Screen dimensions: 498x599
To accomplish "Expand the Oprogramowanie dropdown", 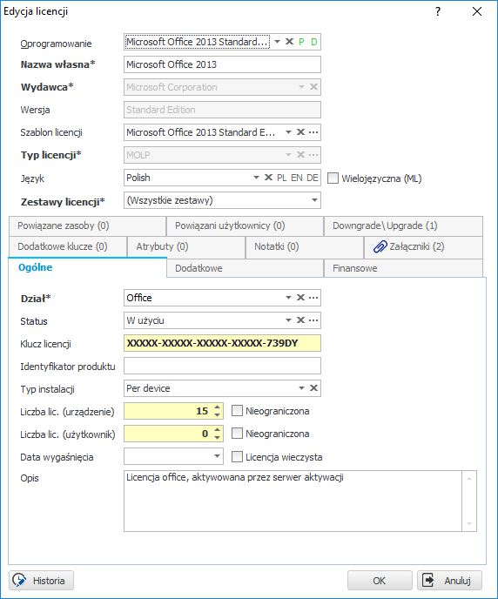I will 278,42.
